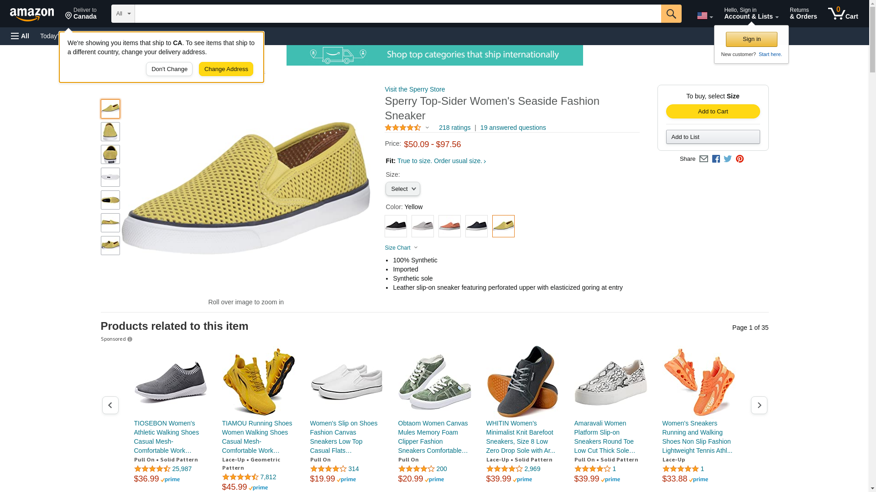Go to previous related products page
The image size is (876, 492).
point(110,405)
